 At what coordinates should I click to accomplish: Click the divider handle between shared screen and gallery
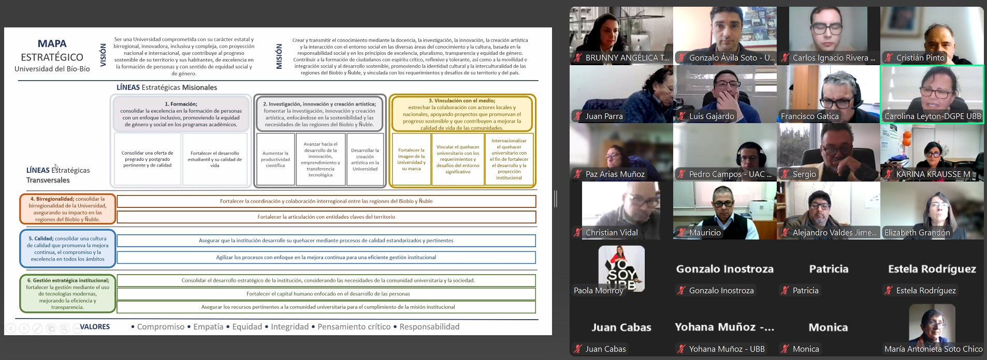tap(556, 199)
